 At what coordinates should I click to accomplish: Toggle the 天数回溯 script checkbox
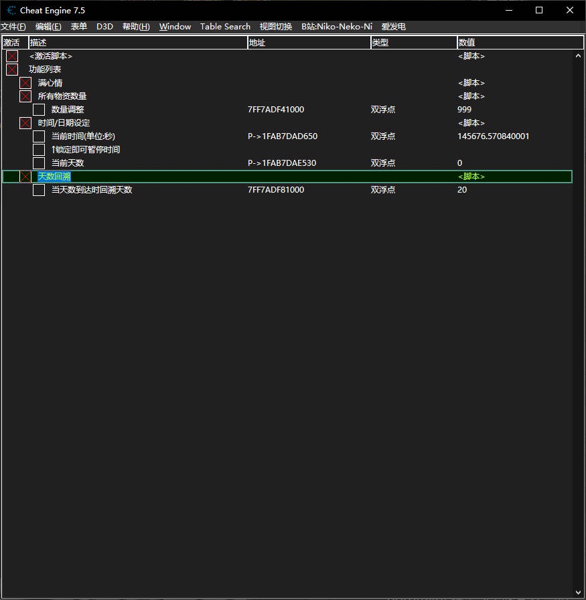pyautogui.click(x=25, y=177)
